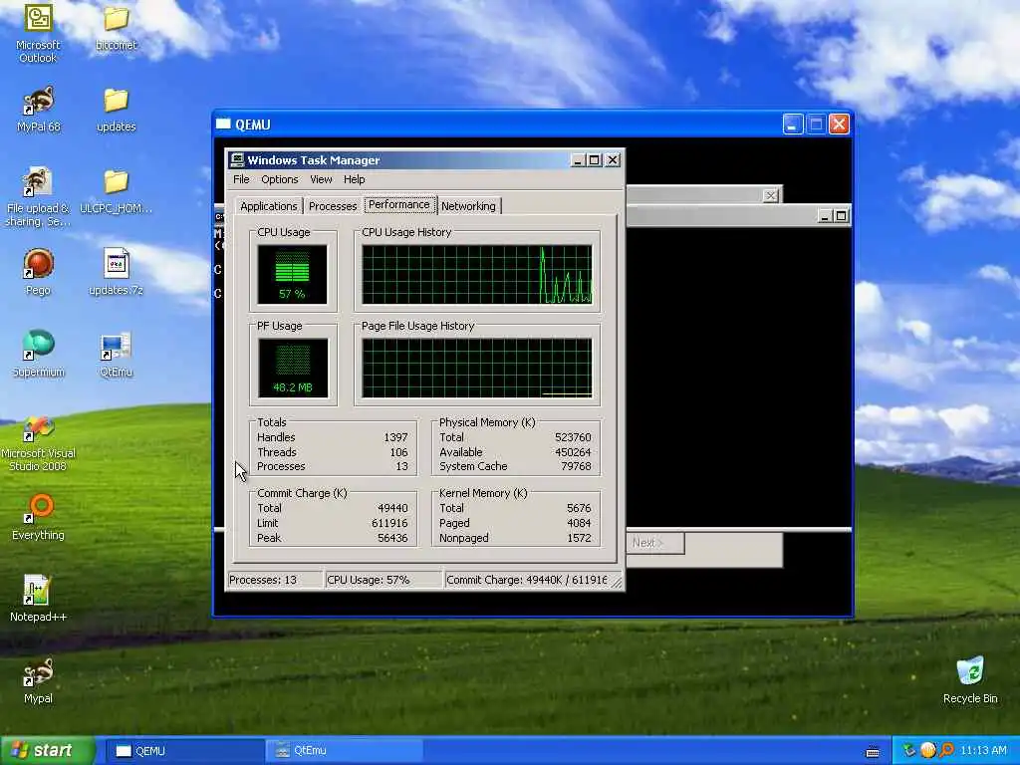This screenshot has width=1020, height=765.
Task: Click Kernel Memory Nonpaged 1572
Action: click(579, 538)
